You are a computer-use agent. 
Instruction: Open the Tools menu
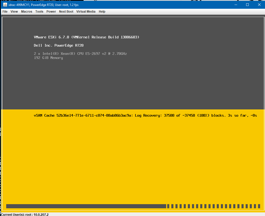click(x=39, y=11)
